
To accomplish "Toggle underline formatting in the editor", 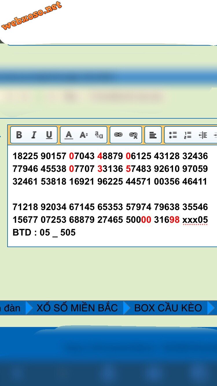I will pyautogui.click(x=49, y=135).
